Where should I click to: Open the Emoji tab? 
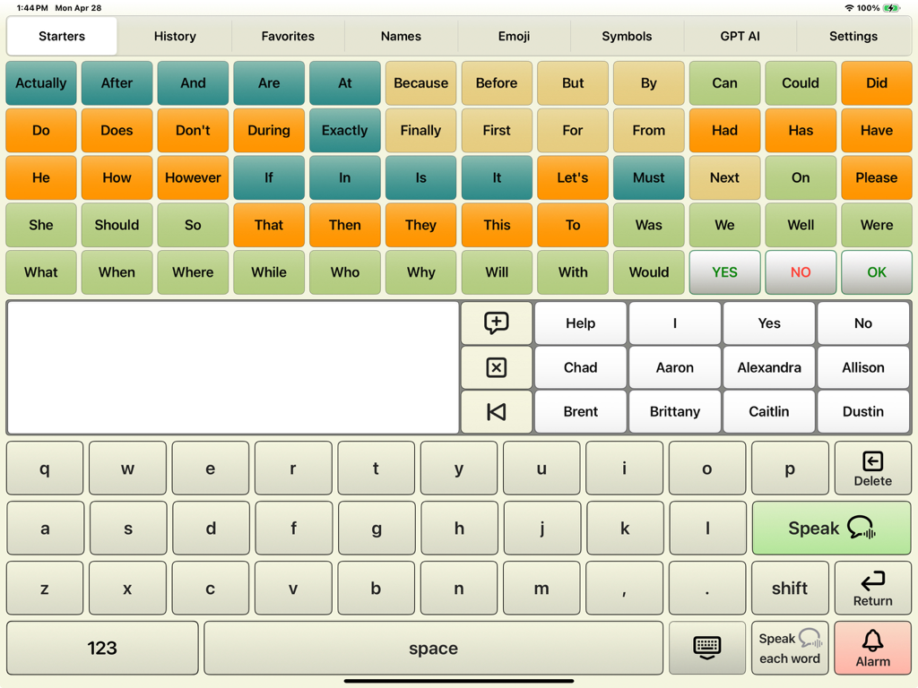coord(514,37)
